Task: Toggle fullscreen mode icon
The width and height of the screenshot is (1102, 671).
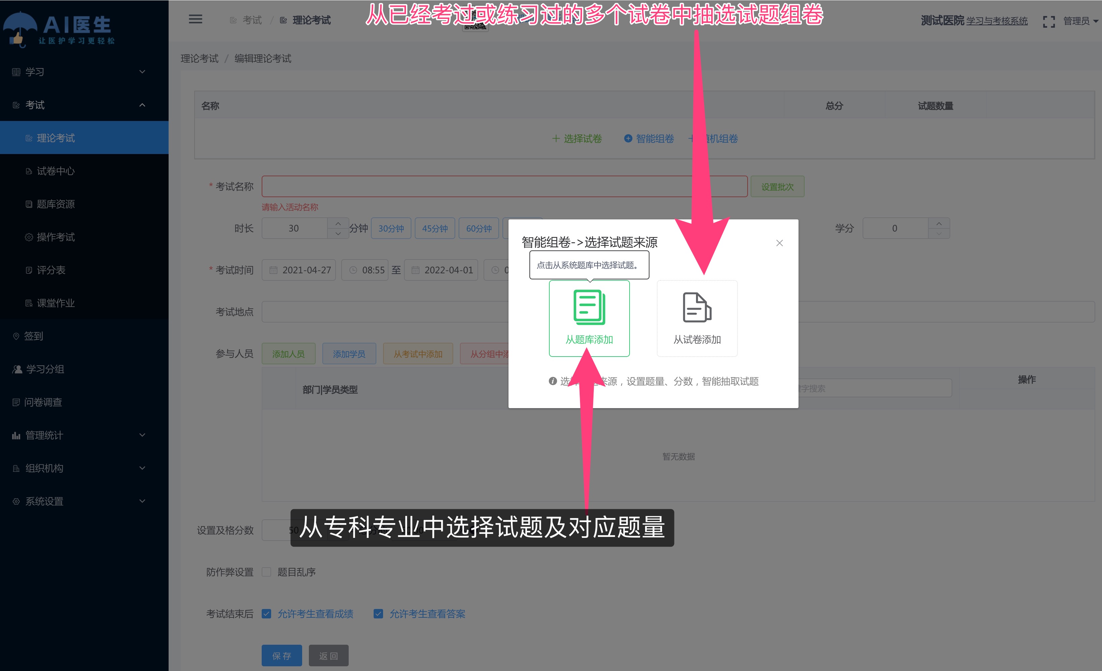Action: point(1048,22)
